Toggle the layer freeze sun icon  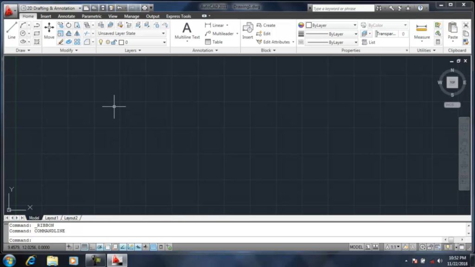click(108, 42)
